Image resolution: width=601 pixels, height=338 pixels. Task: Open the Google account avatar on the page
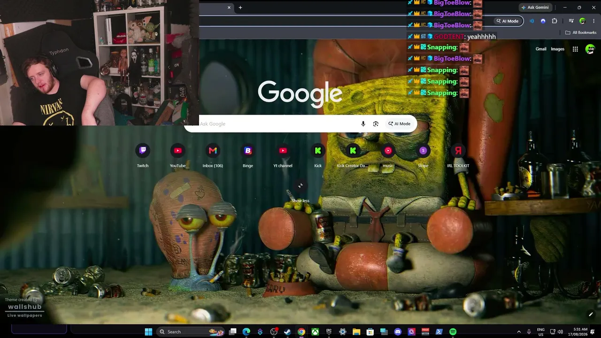590,49
